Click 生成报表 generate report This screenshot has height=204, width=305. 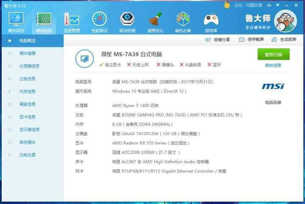pos(284,39)
